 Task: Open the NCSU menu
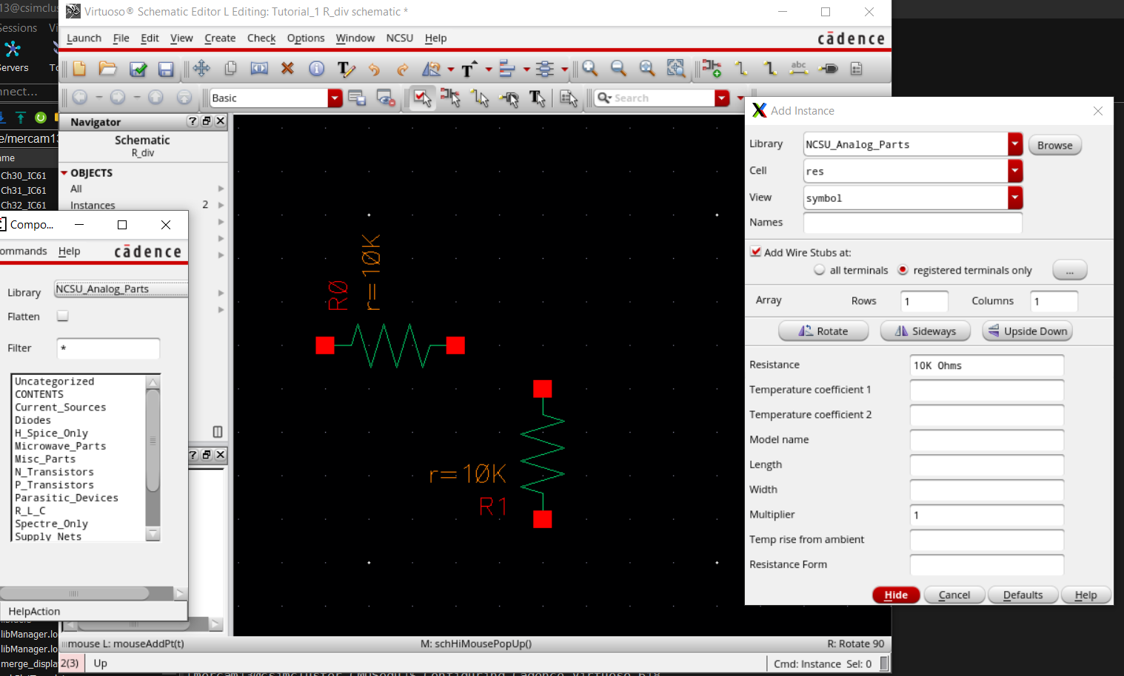click(x=399, y=38)
